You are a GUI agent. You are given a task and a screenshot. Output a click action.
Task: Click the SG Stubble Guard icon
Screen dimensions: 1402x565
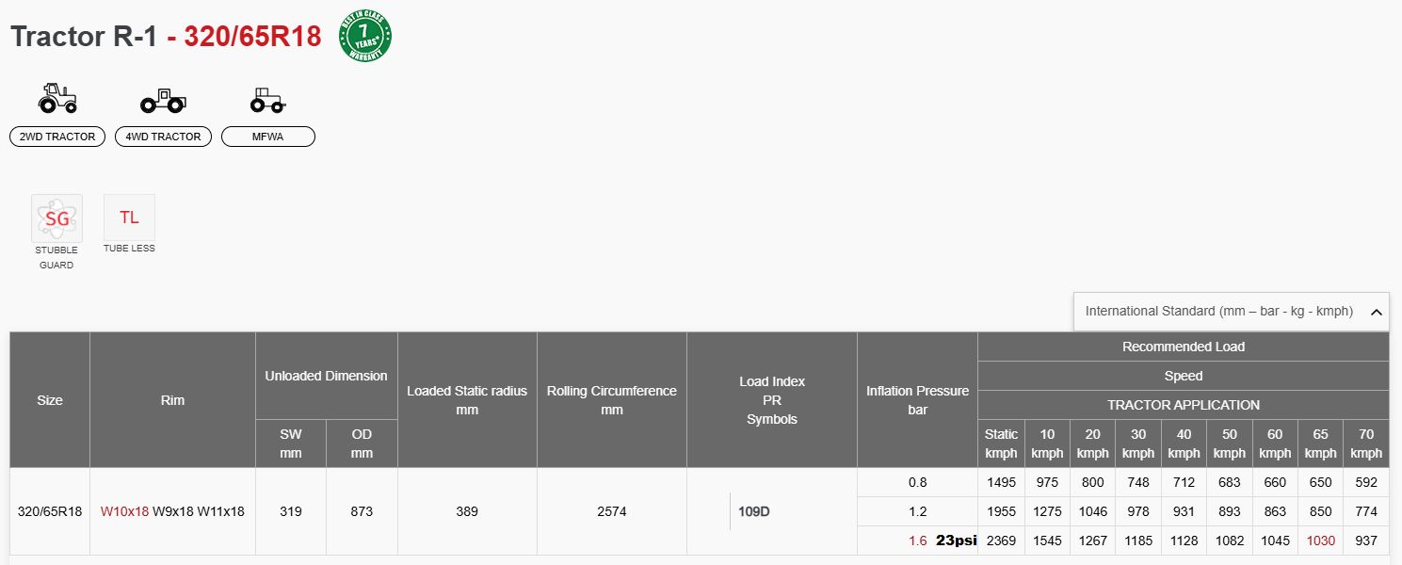coord(56,218)
